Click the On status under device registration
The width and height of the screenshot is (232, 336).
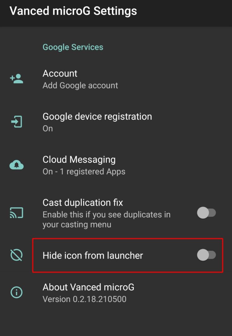[x=48, y=128]
